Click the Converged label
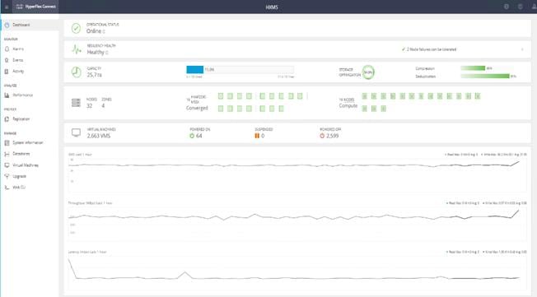Image resolution: width=537 pixels, height=297 pixels. pyautogui.click(x=197, y=108)
